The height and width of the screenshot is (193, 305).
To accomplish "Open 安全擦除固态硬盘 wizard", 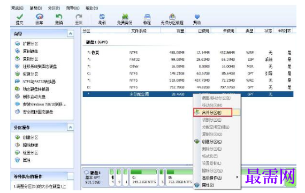I will point(38,112).
